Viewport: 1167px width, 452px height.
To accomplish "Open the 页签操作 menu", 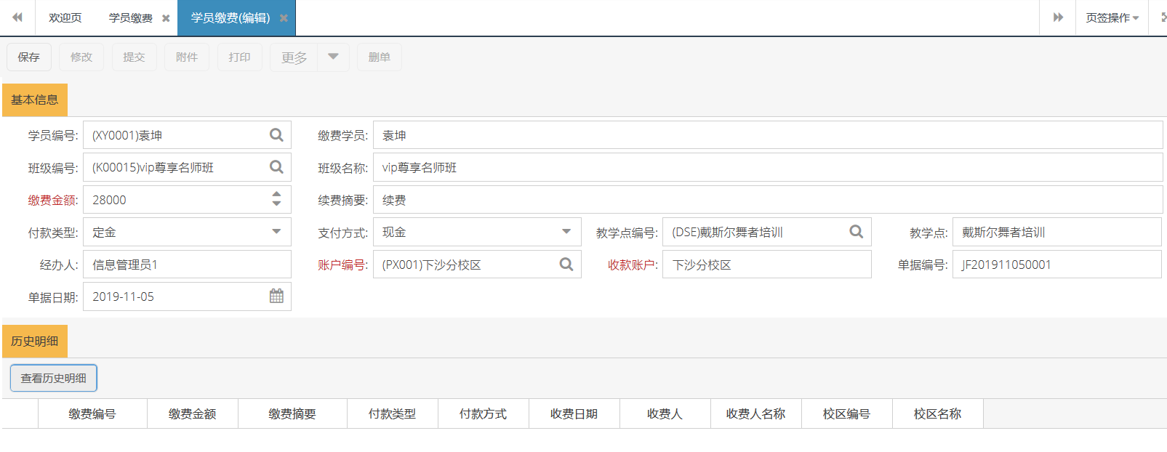I will [1112, 18].
